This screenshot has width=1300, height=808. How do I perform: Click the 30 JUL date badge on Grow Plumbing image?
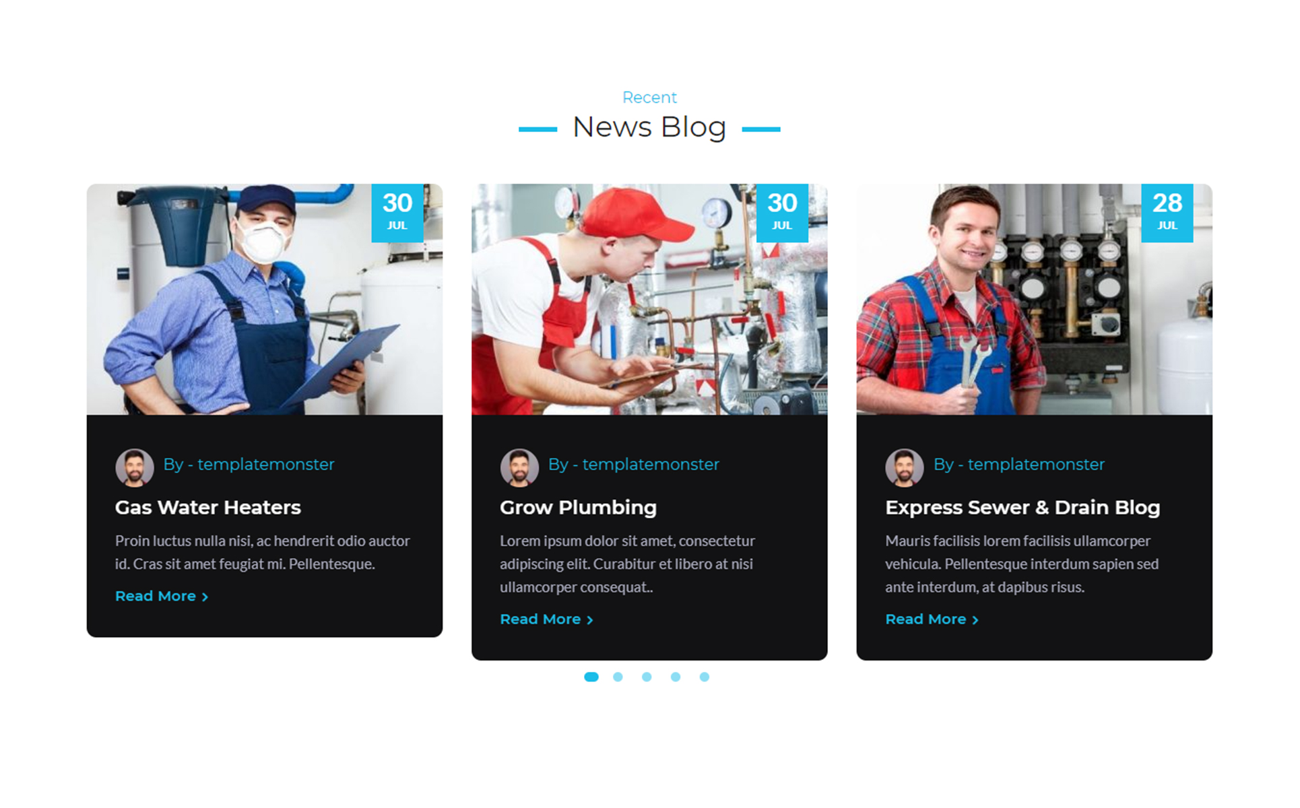tap(781, 212)
